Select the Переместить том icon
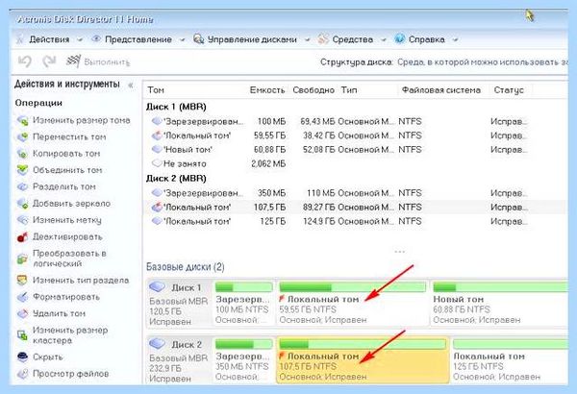Screen dimensions: 577x394 tap(22, 137)
